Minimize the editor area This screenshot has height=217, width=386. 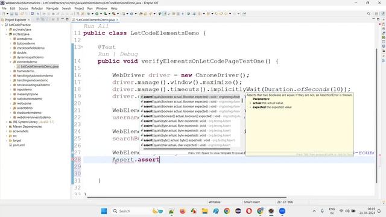point(373,19)
